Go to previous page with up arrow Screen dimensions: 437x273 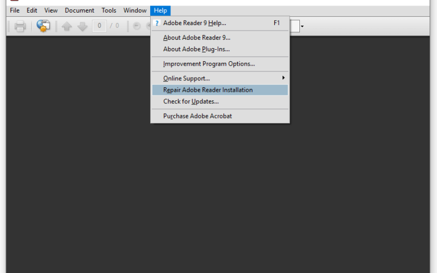point(67,26)
